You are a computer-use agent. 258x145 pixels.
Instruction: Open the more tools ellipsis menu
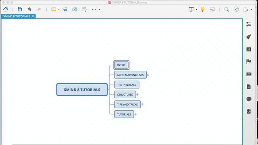coord(94,9)
